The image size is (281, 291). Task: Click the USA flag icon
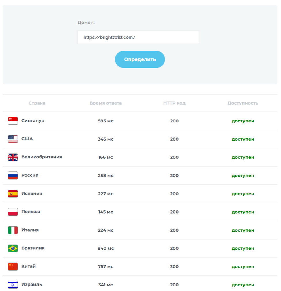tap(13, 139)
